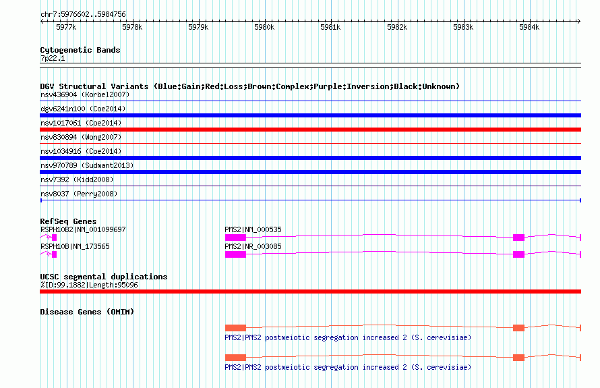Viewport: 600px width, 388px height.
Task: Open the second PMS2 postmeiotic segregation link
Action: [x=348, y=367]
